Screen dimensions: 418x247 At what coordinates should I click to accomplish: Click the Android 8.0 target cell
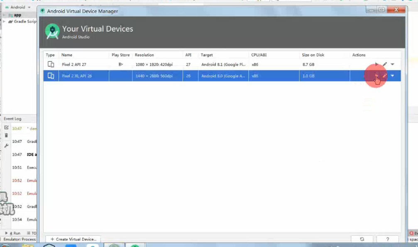click(x=223, y=76)
